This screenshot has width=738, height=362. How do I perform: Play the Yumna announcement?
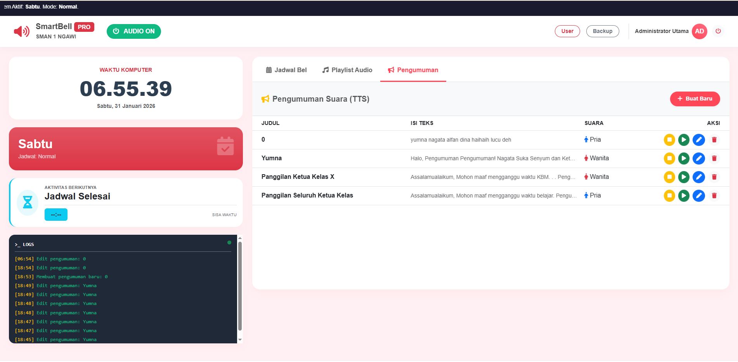[684, 158]
